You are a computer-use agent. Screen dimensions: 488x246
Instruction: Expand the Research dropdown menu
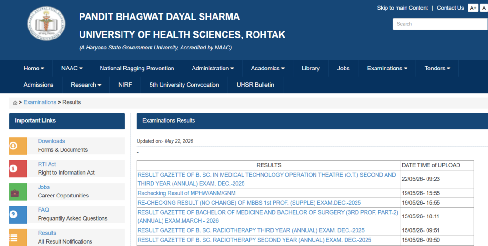click(86, 85)
